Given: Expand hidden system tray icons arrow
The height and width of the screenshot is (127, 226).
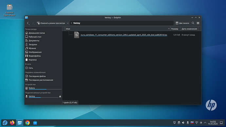Looking at the screenshot, I should (205, 123).
